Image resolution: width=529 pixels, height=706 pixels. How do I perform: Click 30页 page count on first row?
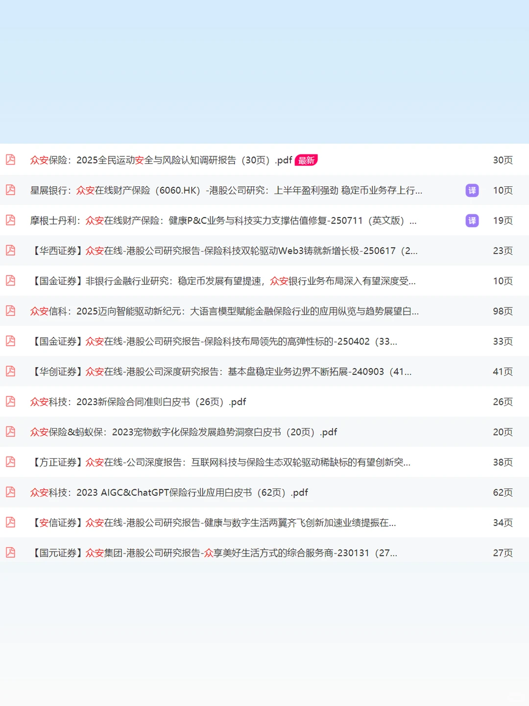503,160
